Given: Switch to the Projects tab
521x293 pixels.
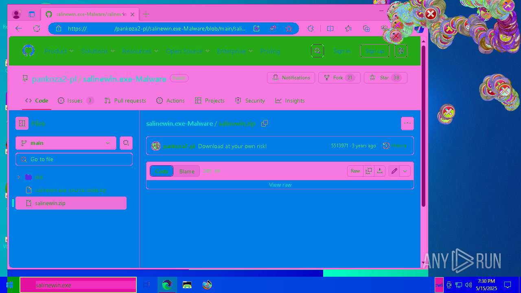Looking at the screenshot, I should [210, 101].
